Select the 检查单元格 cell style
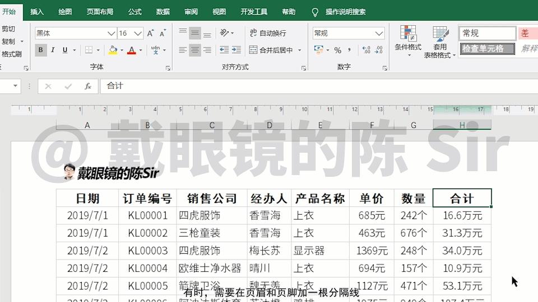Screen dimensions: 538x302 pos(487,49)
